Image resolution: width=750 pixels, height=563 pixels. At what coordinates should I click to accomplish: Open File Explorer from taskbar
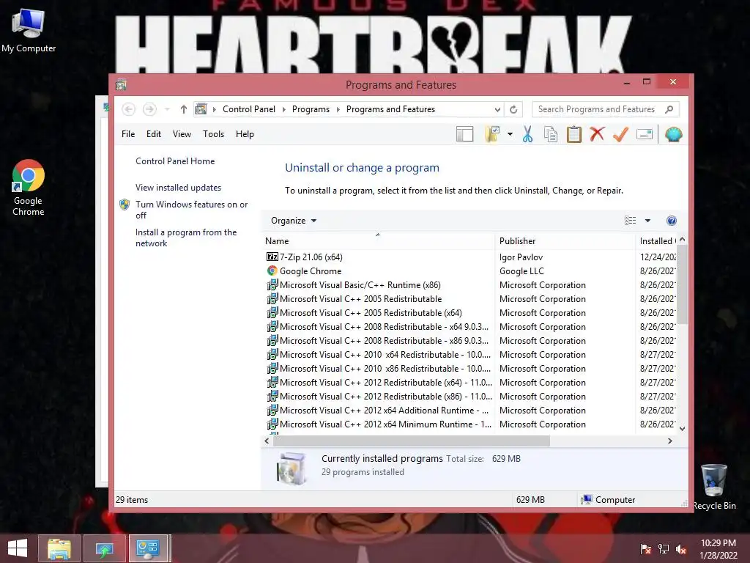pos(59,548)
